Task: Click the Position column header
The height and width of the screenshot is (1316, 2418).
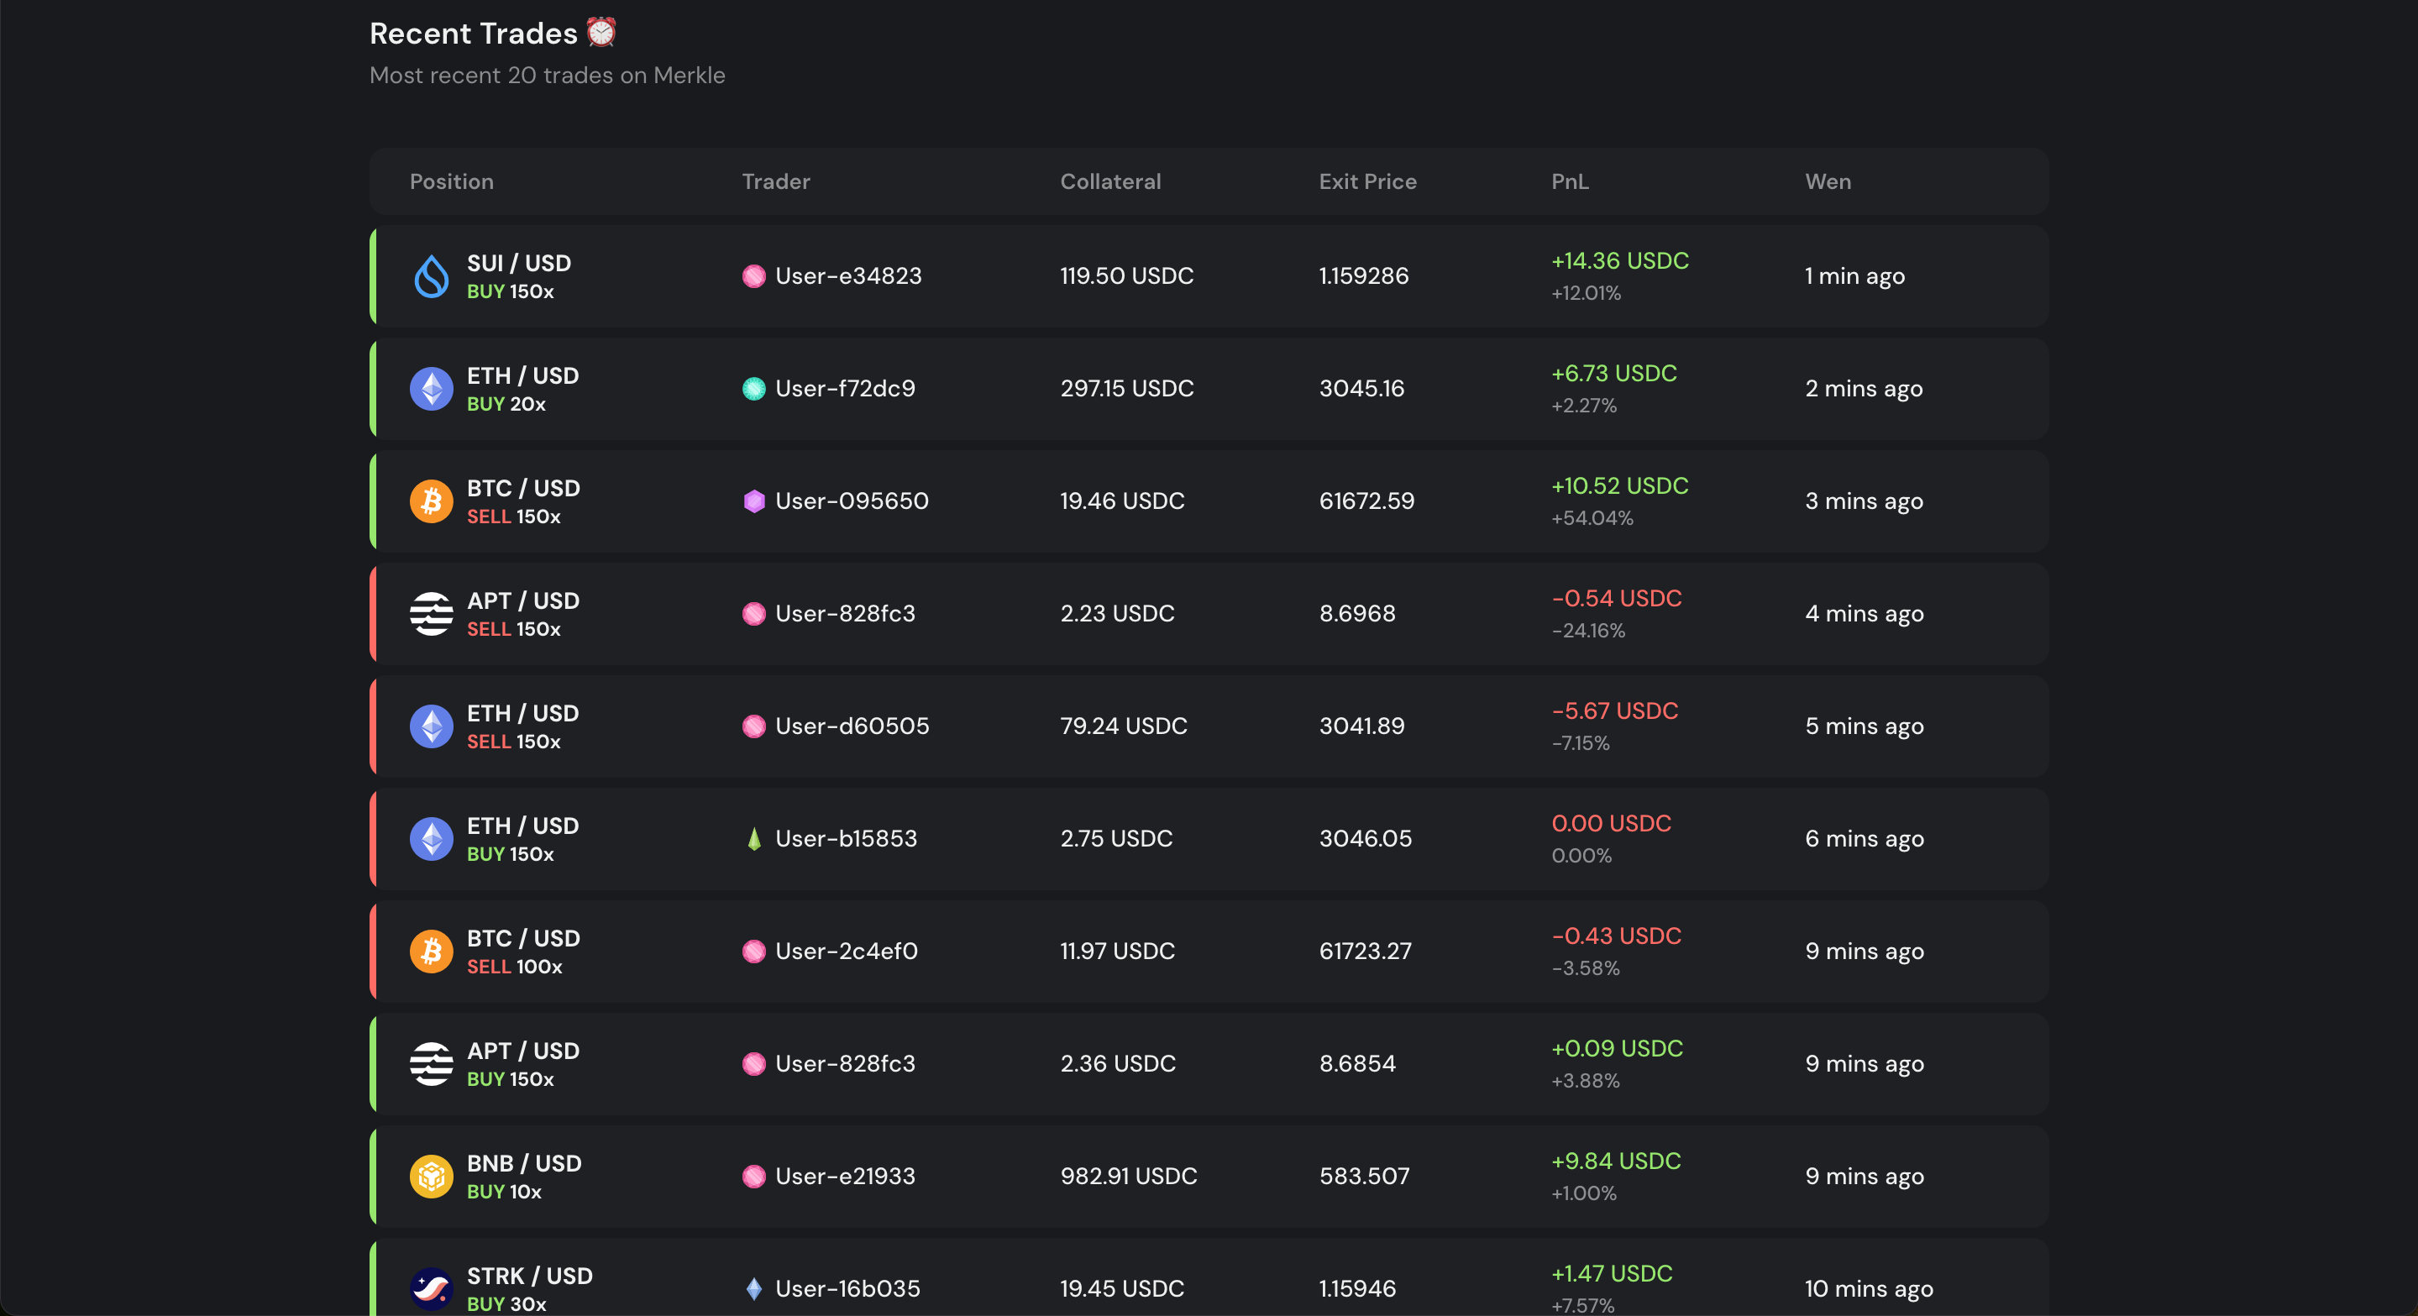Action: tap(452, 181)
